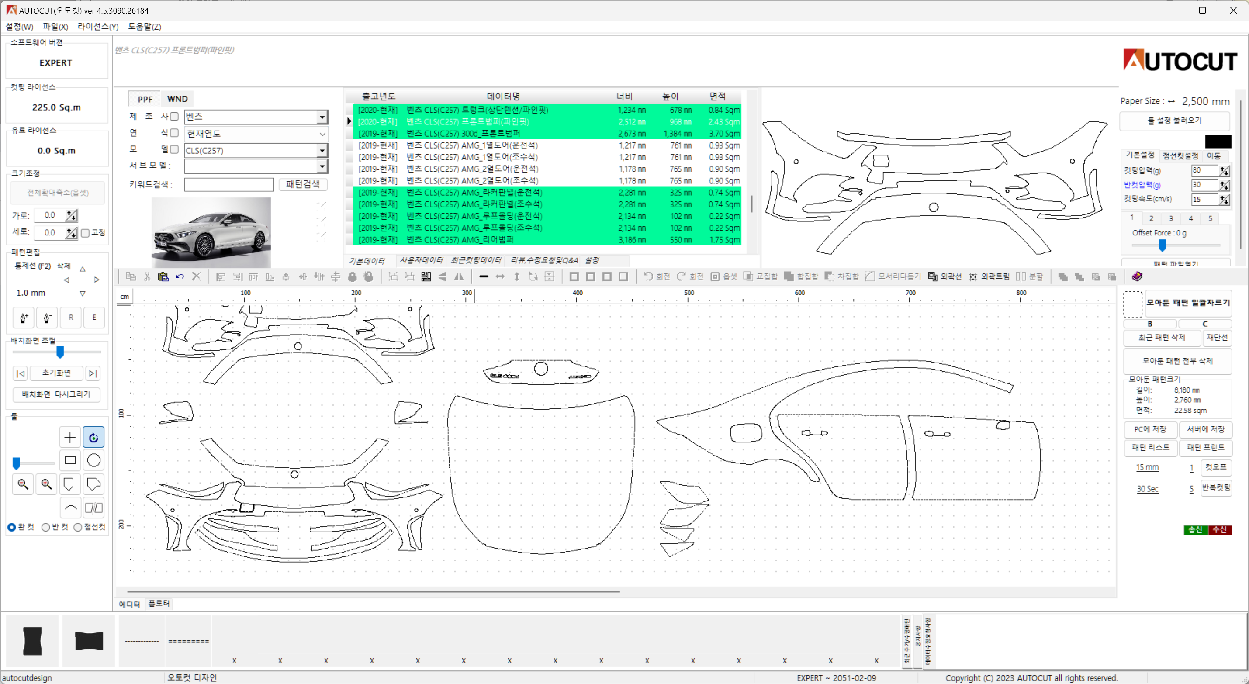The height and width of the screenshot is (684, 1249).
Task: Select the crosshair plus tool
Action: pos(70,438)
